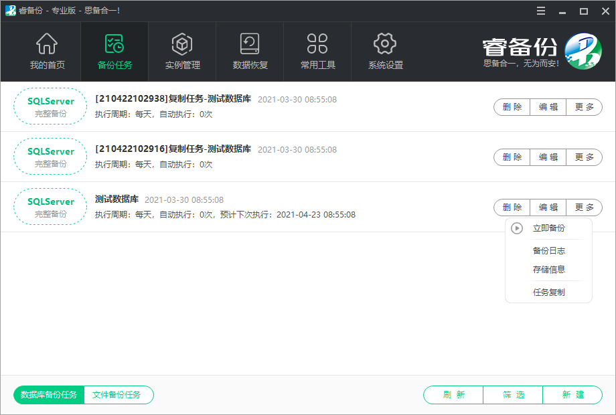The height and width of the screenshot is (415, 616).
Task: Delete the task [210422102916]复制任务
Action: pyautogui.click(x=512, y=157)
